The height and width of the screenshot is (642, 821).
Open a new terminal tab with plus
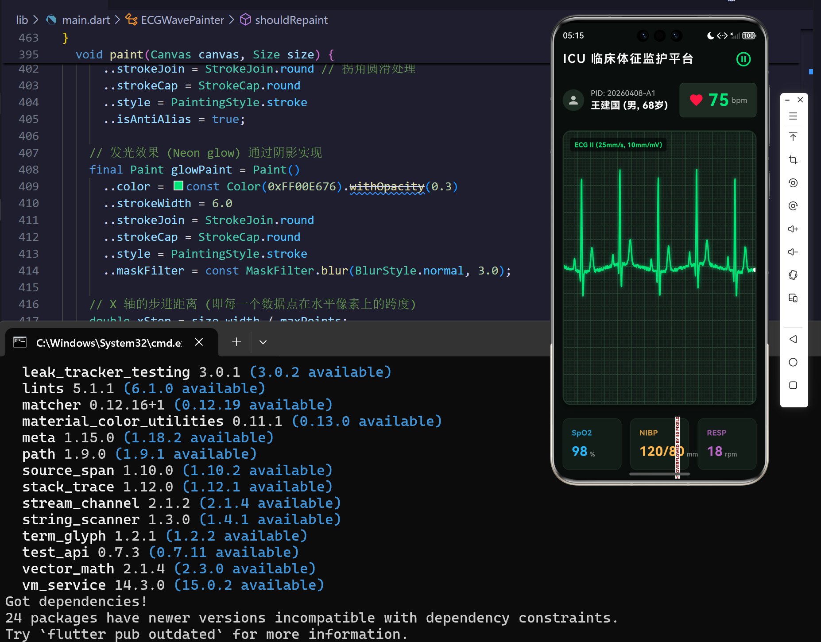[236, 342]
